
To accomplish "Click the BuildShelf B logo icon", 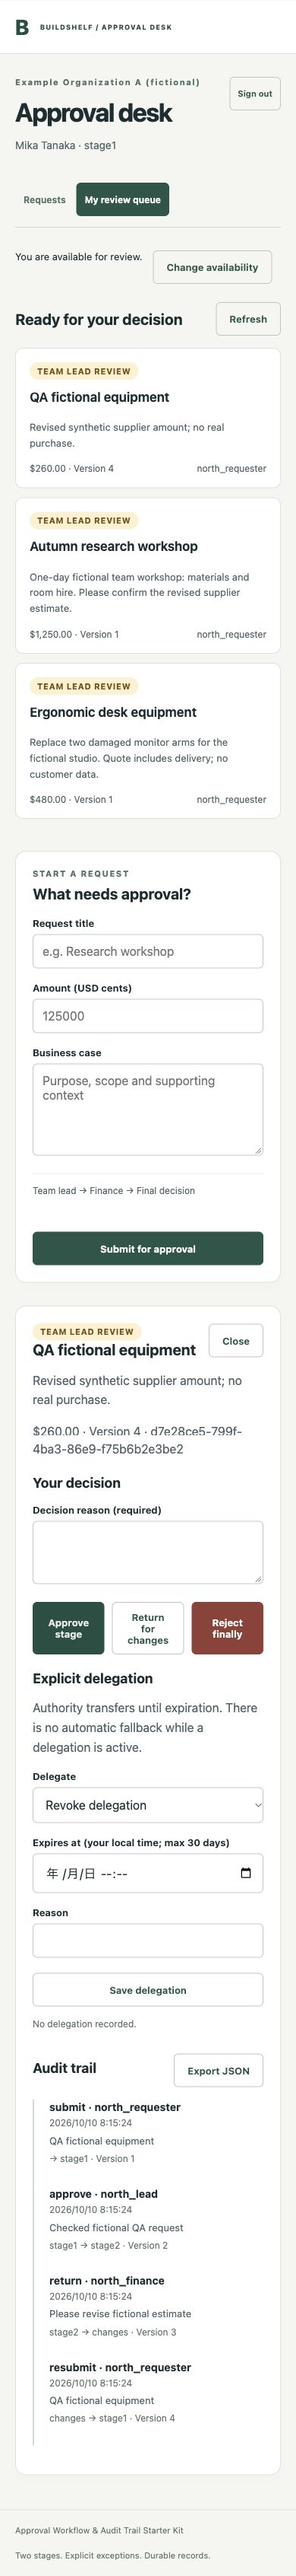I will pyautogui.click(x=22, y=27).
